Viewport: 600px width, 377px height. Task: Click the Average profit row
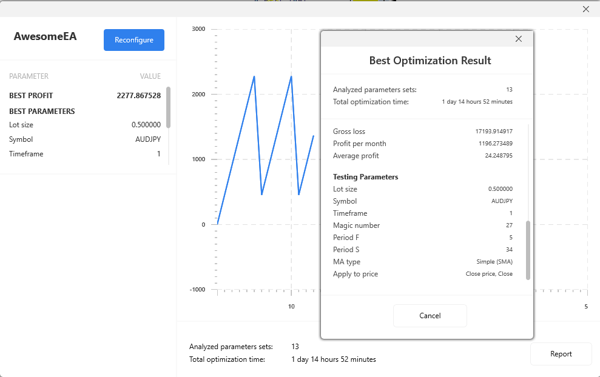coord(422,156)
